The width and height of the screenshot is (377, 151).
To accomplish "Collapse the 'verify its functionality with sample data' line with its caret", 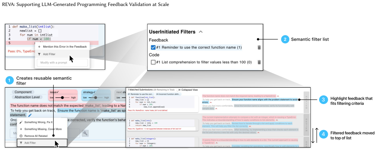I will pyautogui.click(x=216, y=108).
